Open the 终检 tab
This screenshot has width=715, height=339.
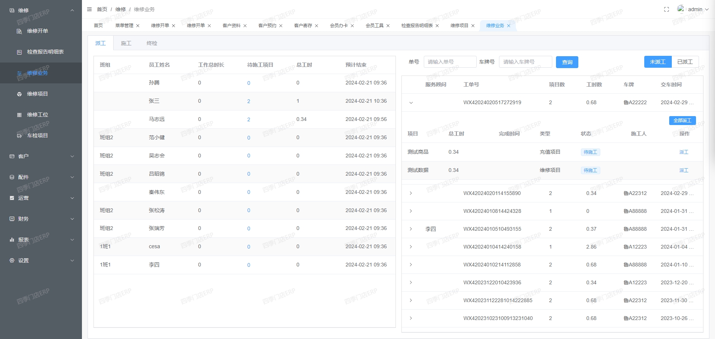click(152, 43)
